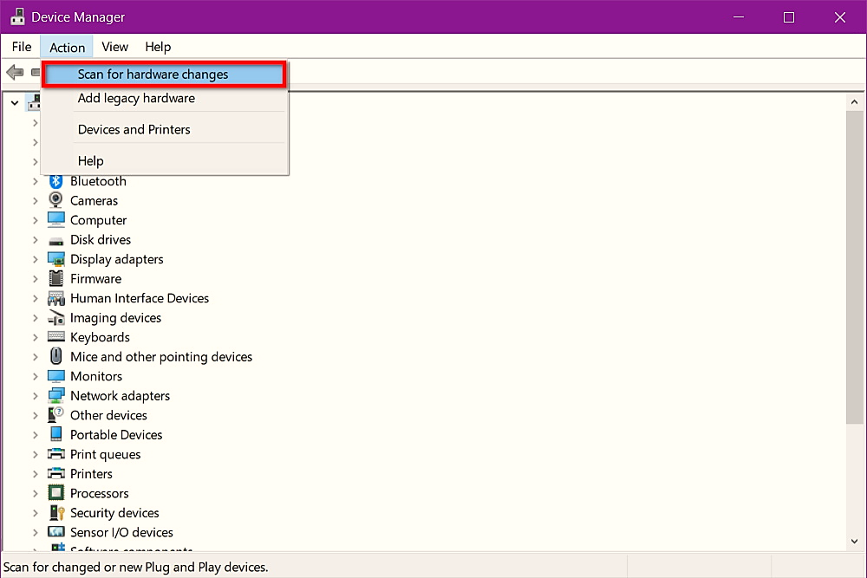
Task: Click the Device Manager title bar icon
Action: pos(17,16)
